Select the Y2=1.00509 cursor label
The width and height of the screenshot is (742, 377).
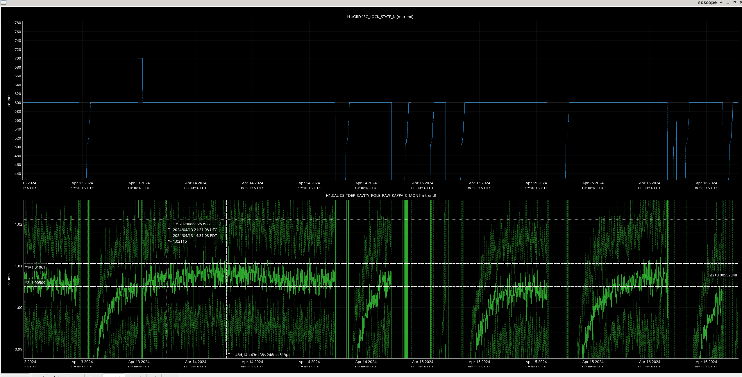tap(35, 283)
